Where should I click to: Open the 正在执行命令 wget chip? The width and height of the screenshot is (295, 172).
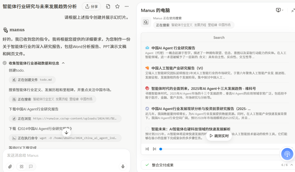coord(65,138)
